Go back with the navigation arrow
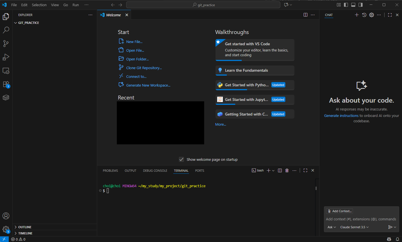Image resolution: width=402 pixels, height=242 pixels. (113, 5)
